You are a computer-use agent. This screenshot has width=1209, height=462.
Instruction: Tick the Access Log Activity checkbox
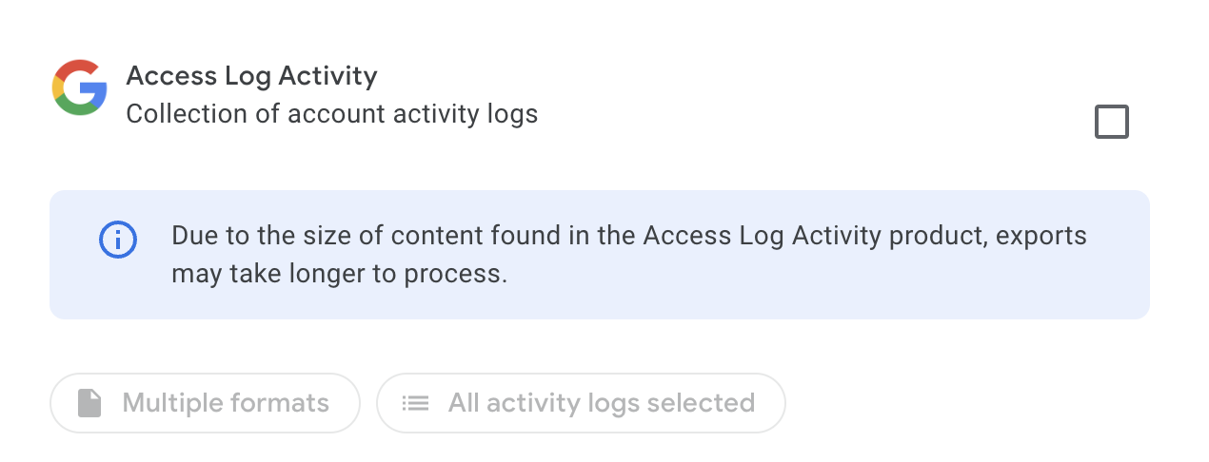click(1112, 123)
